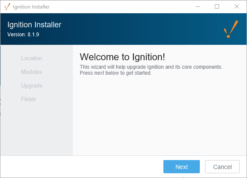Go to the Upgrade step in the sidebar

[x=32, y=86]
